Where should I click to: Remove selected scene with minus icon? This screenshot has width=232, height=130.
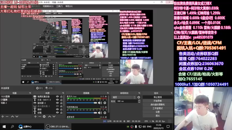click(x=7, y=117)
